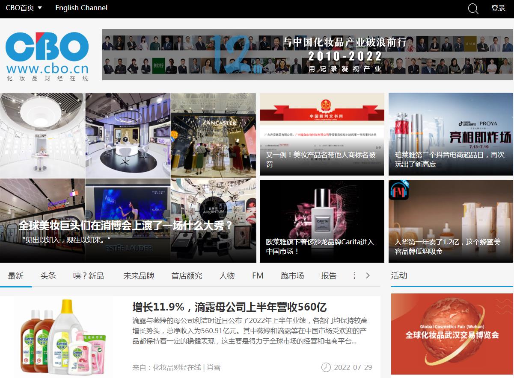Click the 登录 login link
The width and height of the screenshot is (514, 378).
498,8
